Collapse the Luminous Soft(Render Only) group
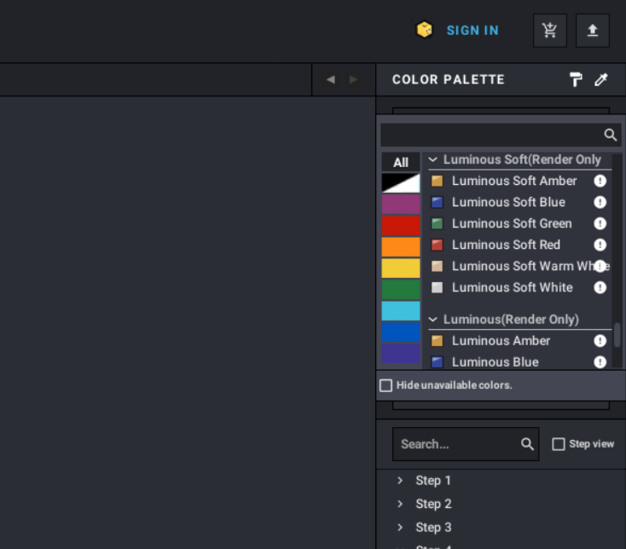 (433, 159)
